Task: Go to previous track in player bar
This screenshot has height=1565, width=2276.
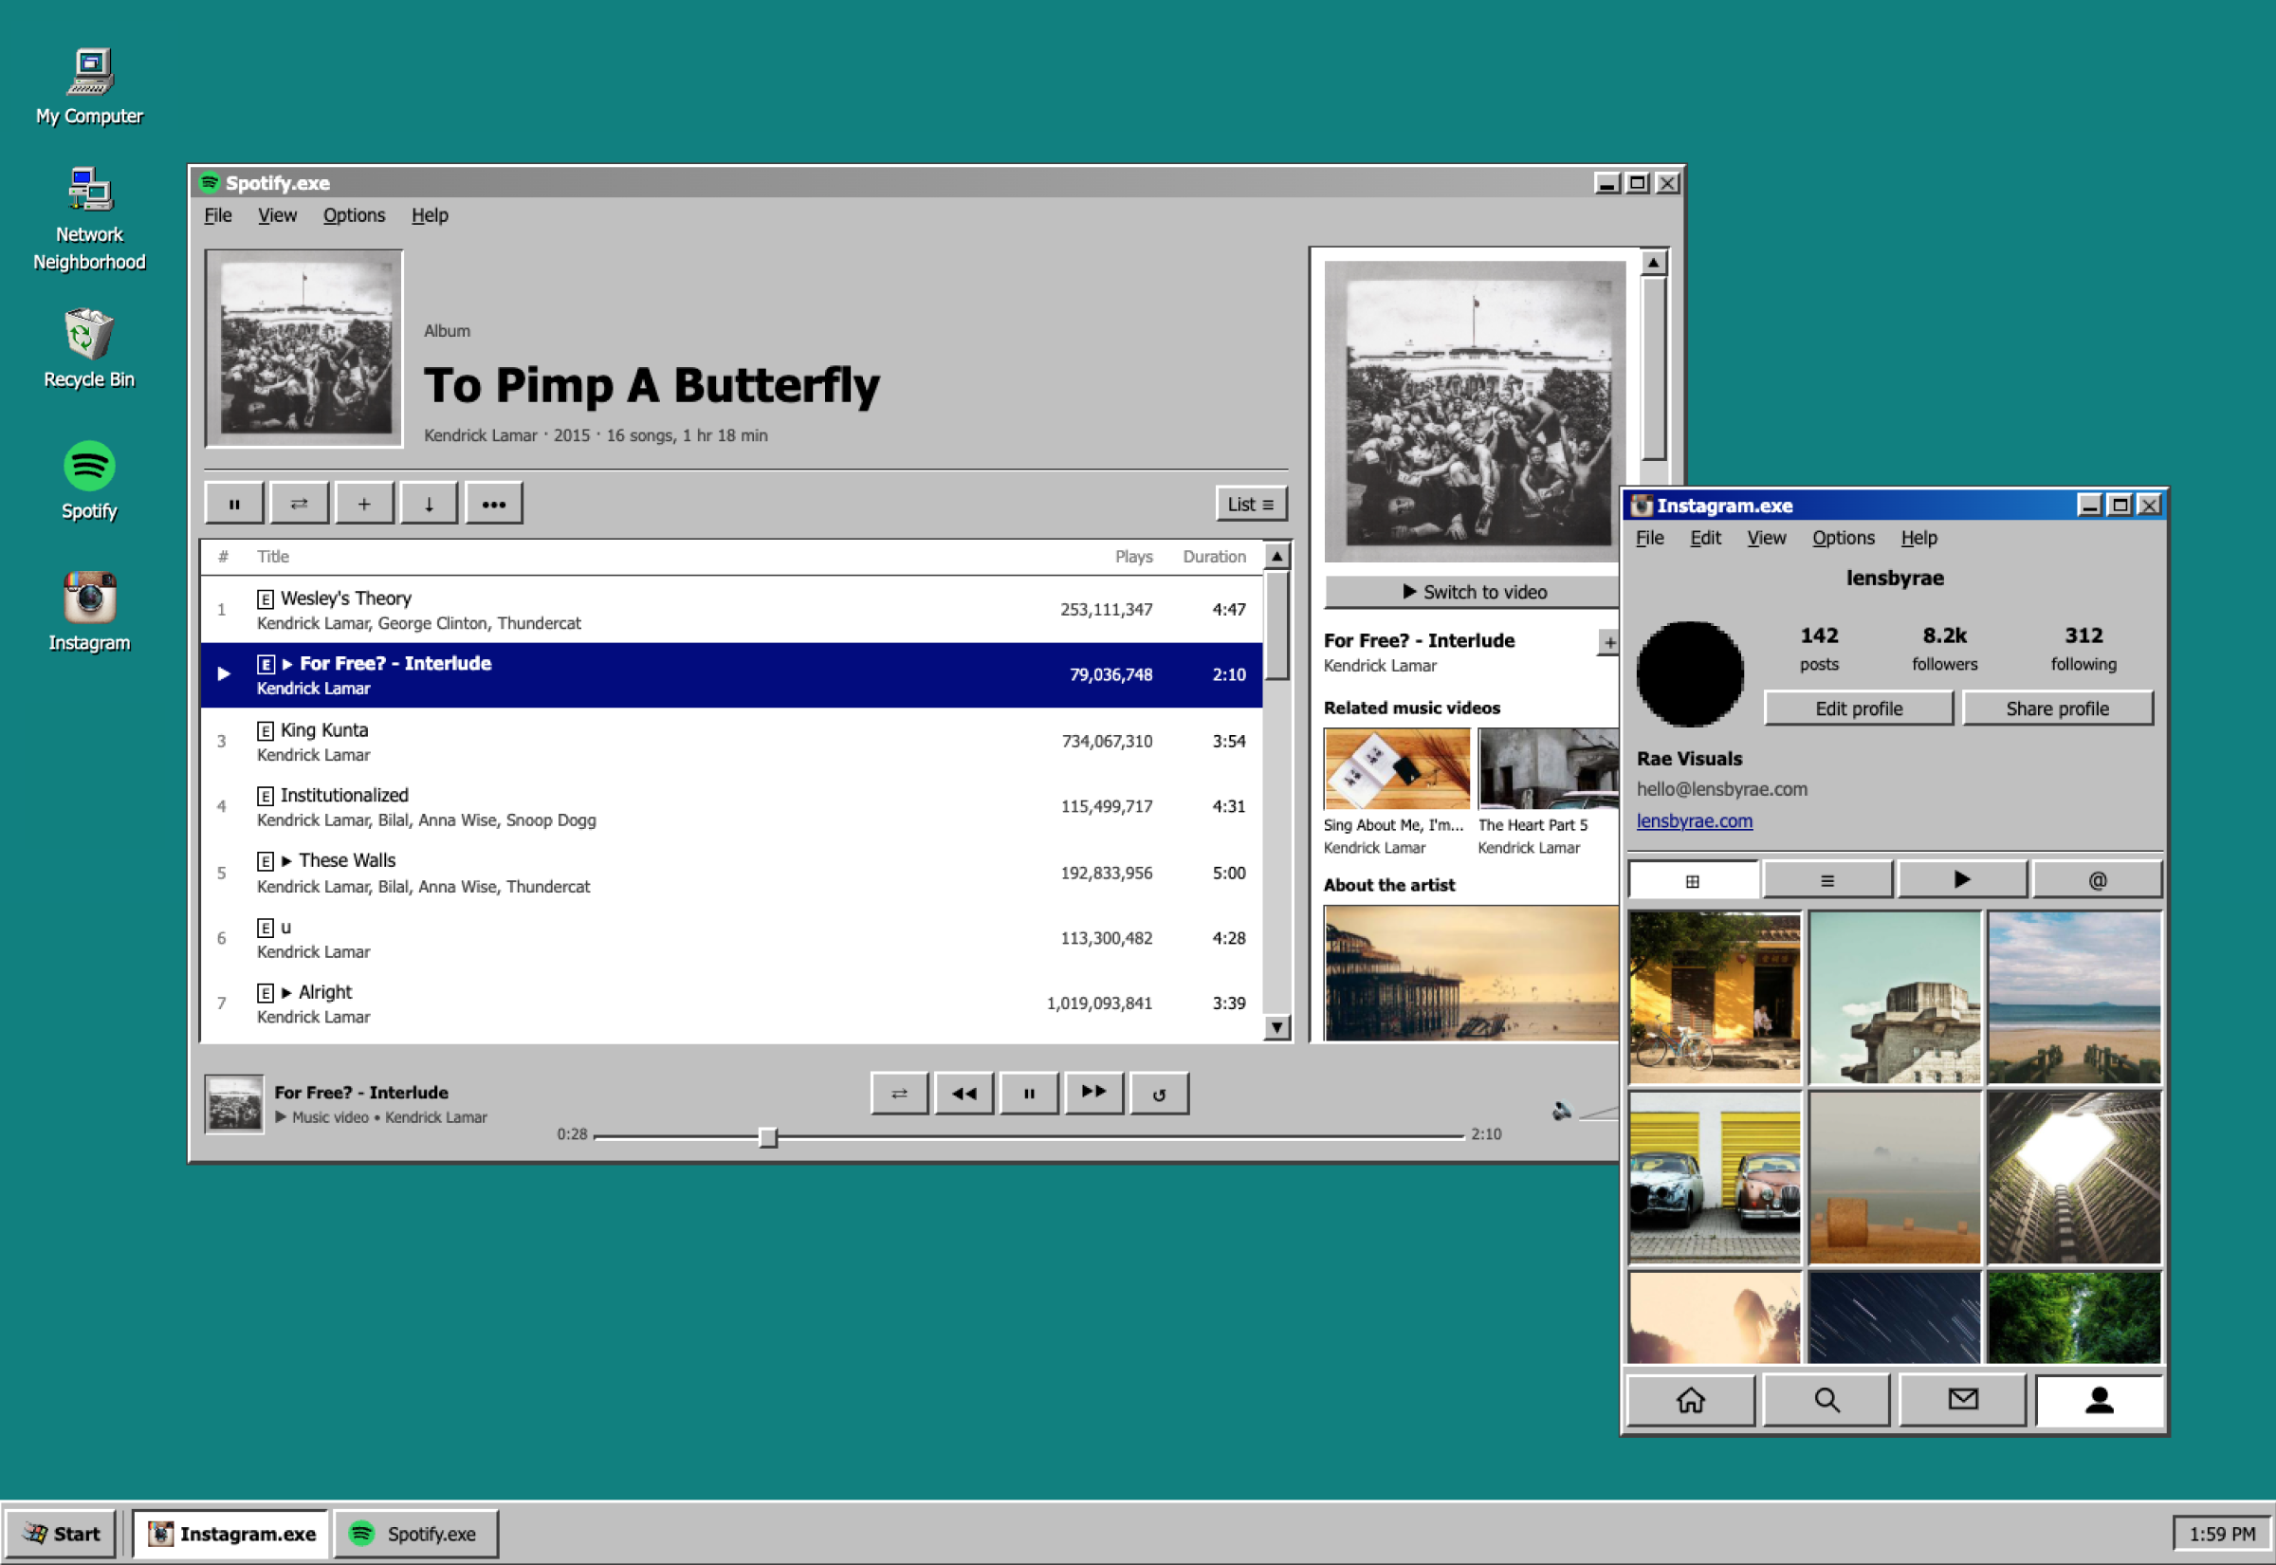Action: pyautogui.click(x=964, y=1094)
